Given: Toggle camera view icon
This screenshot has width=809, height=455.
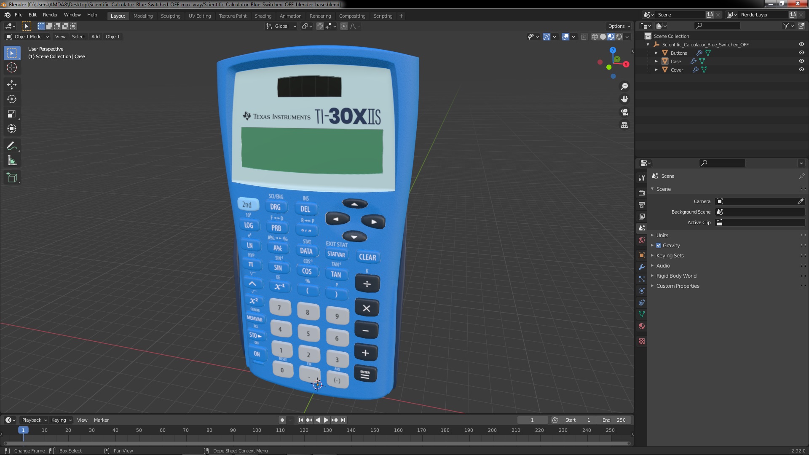Looking at the screenshot, I should click(624, 112).
